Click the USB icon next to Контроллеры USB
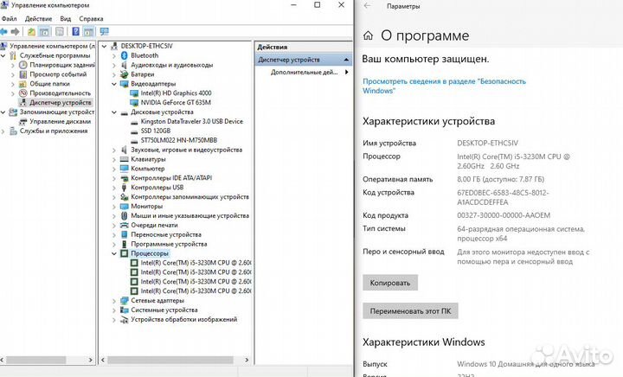The height and width of the screenshot is (377, 623). [124, 188]
